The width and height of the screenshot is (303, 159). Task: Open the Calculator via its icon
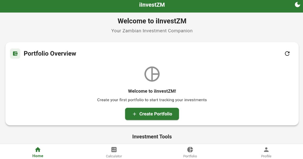[x=114, y=150]
